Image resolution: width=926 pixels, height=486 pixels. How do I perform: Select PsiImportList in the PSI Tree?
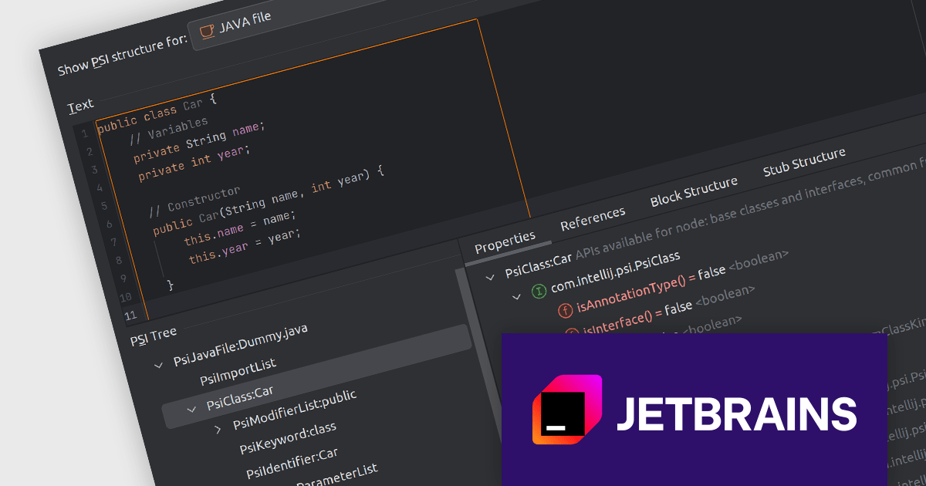238,371
